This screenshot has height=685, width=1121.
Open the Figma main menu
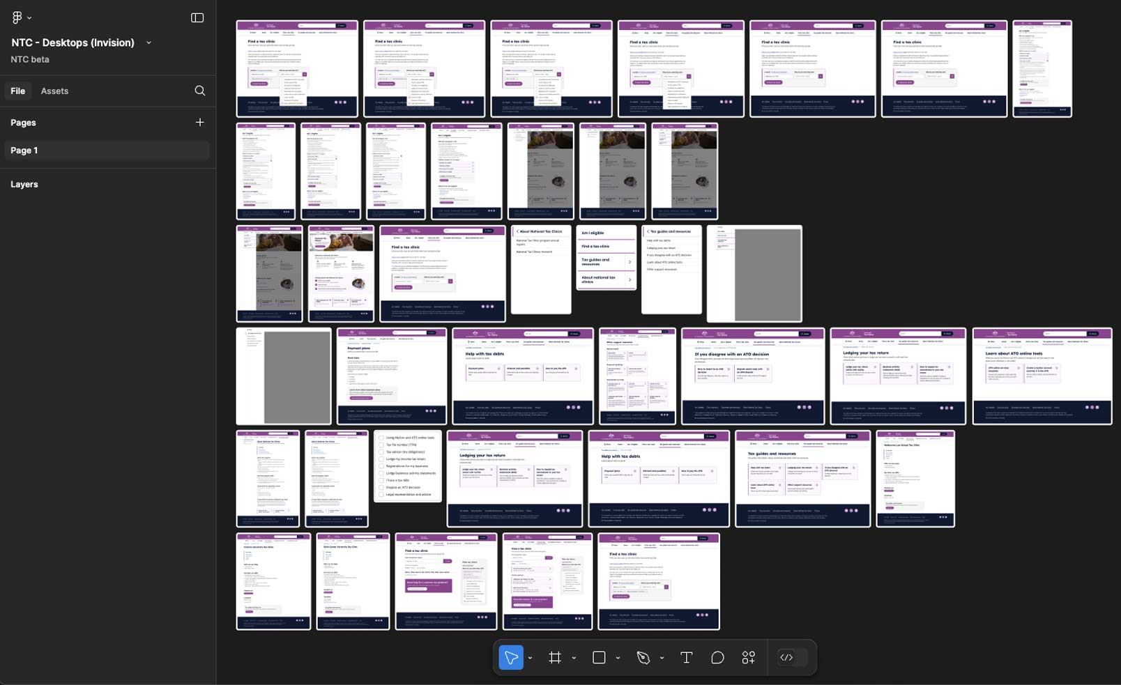[21, 17]
